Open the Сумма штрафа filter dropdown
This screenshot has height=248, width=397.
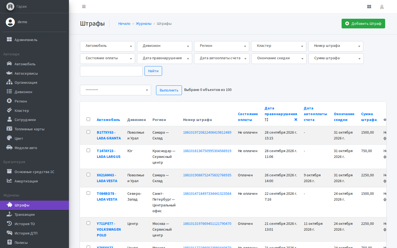click(336, 58)
